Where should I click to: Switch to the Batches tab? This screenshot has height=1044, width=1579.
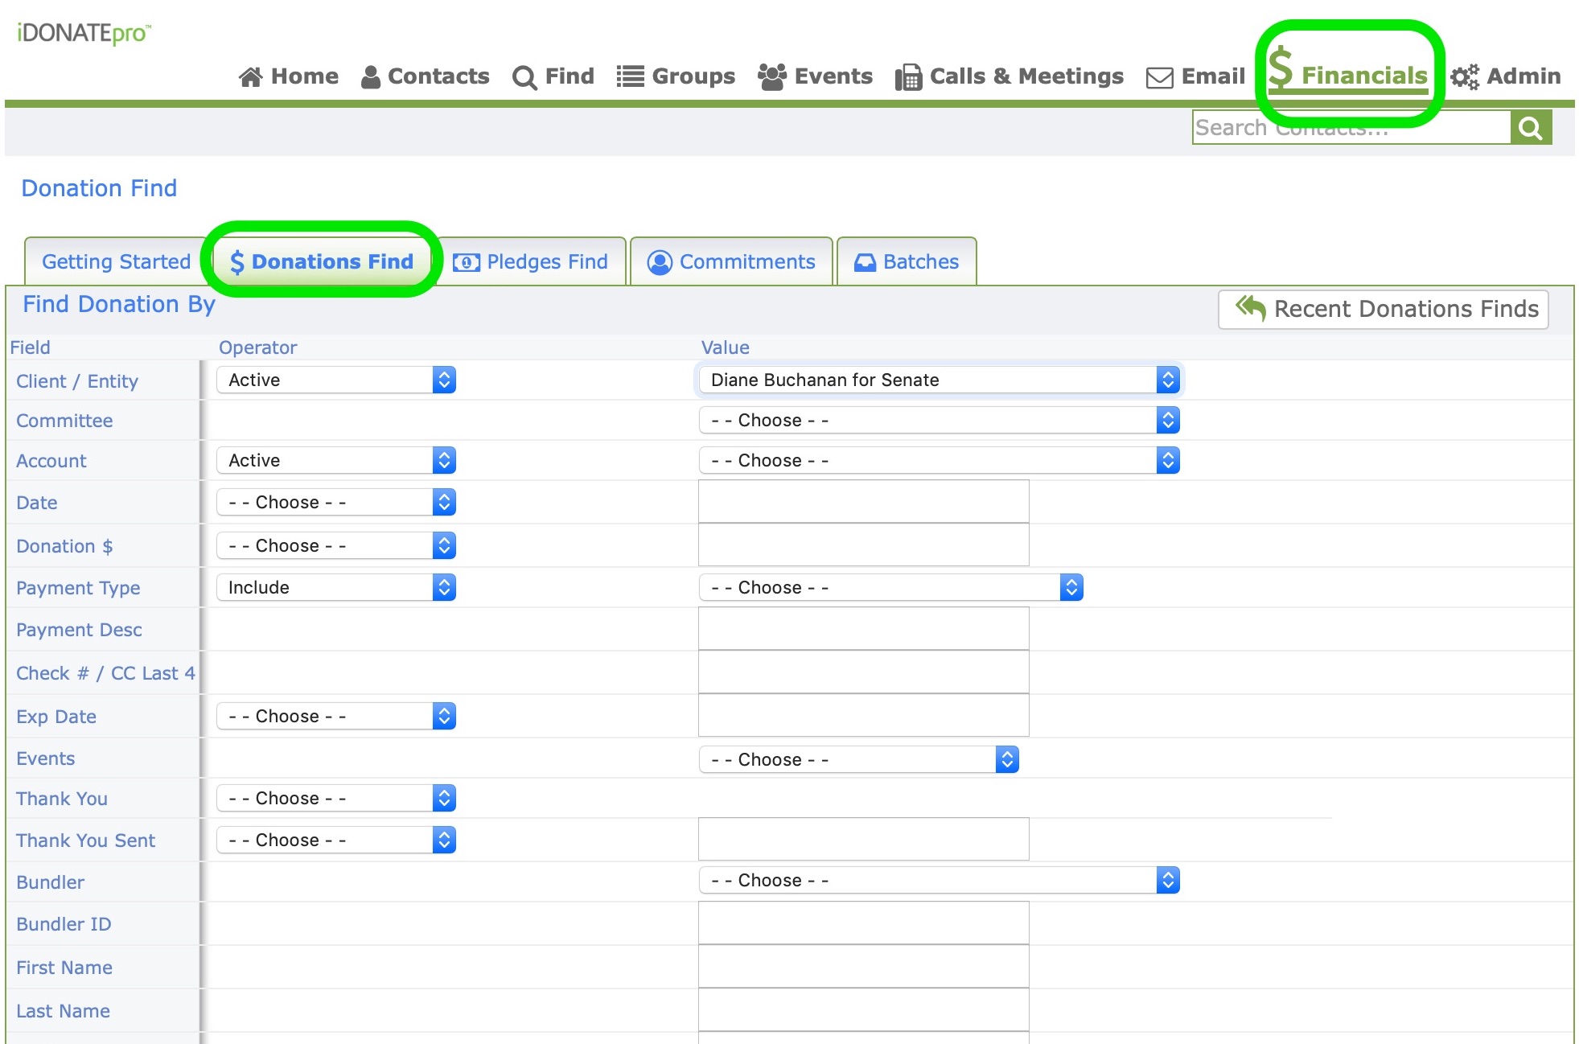click(907, 262)
